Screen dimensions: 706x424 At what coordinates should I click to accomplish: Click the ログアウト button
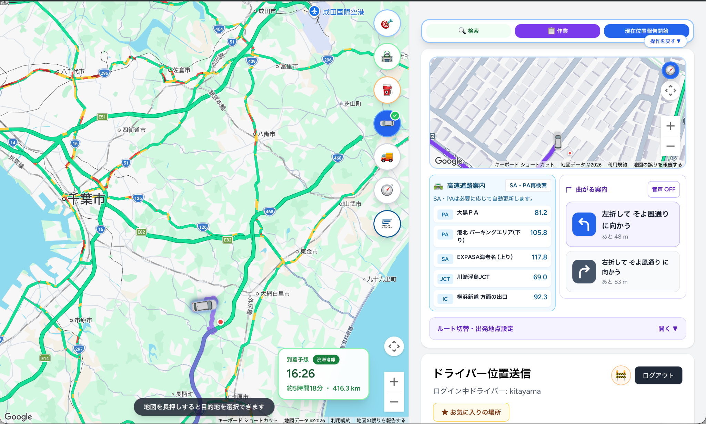pyautogui.click(x=658, y=375)
